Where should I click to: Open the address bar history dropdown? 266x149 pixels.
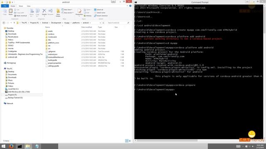[x=100, y=23]
